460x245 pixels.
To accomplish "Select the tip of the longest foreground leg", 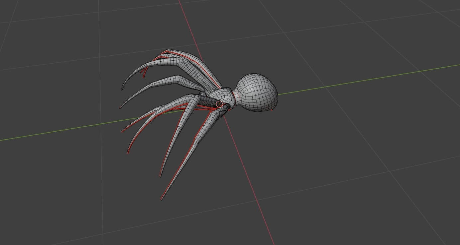I will (x=162, y=199).
